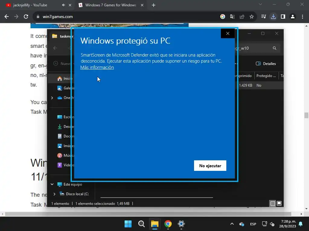Bookmark this page with star icon
309x231 pixels.
pyautogui.click(x=252, y=17)
